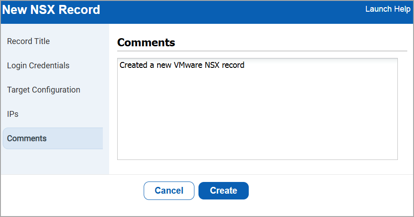Select the Comments sidebar tab
Viewport: 414px width, 217px height.
[27, 138]
